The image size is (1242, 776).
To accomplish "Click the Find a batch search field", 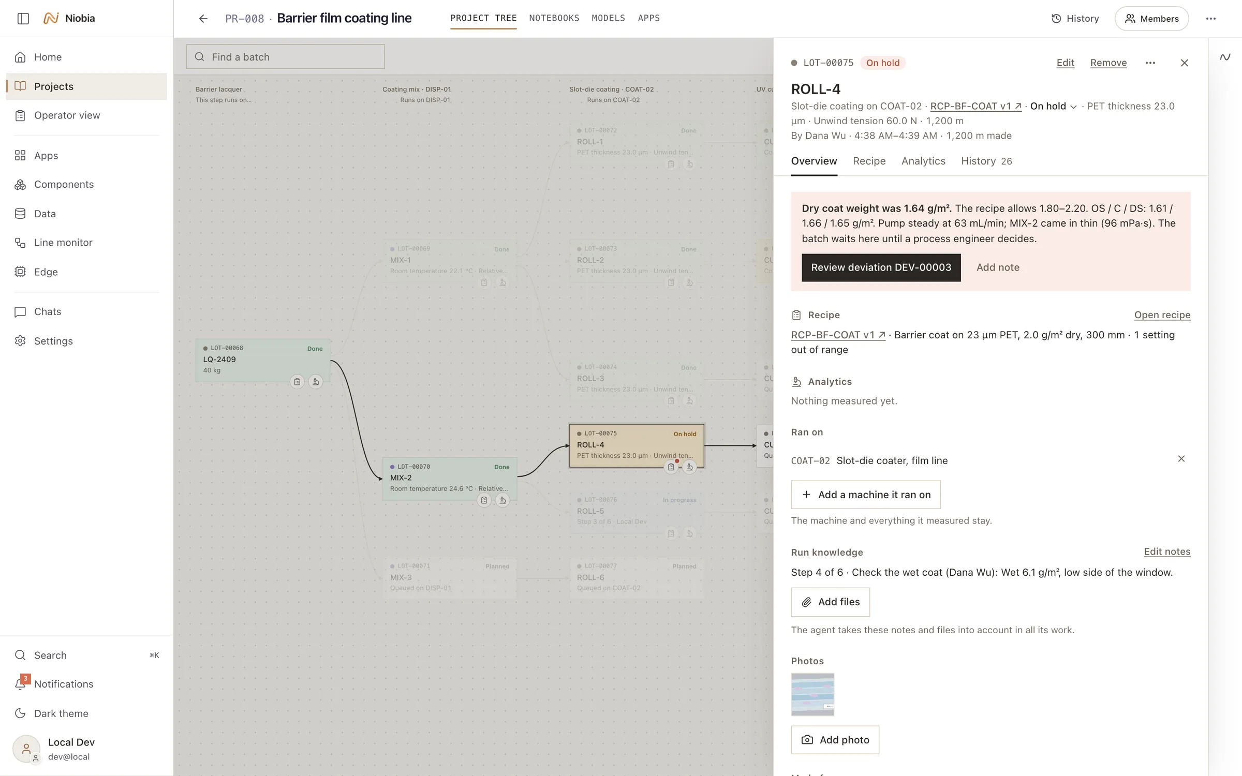I will (x=285, y=57).
